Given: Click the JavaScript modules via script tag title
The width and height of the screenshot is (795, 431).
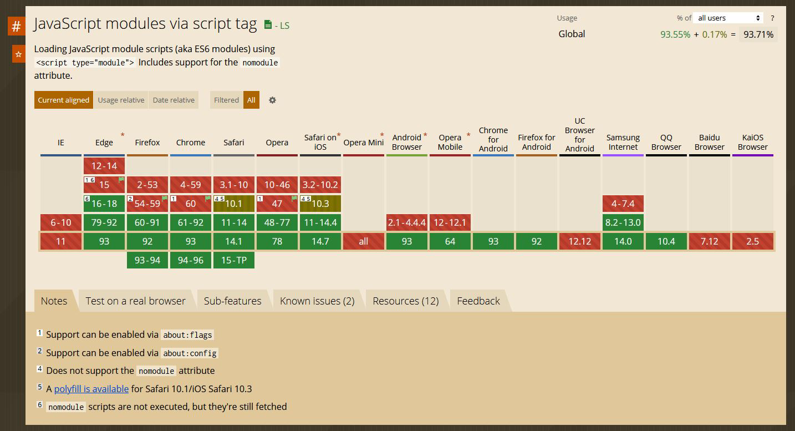Looking at the screenshot, I should tap(145, 24).
